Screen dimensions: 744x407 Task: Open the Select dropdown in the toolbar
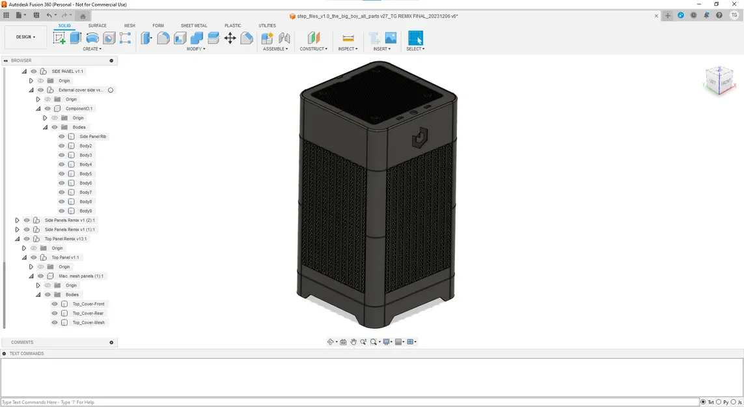(415, 48)
